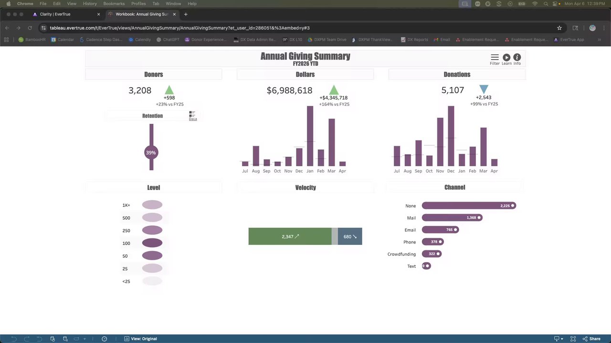Open the Info icon
This screenshot has height=343, width=611.
click(x=517, y=57)
